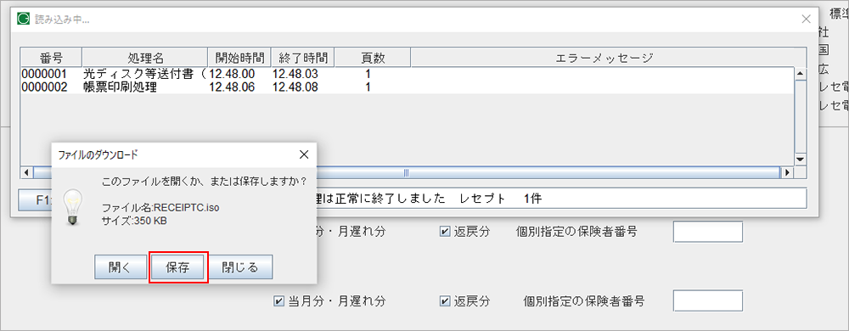Viewport: 849px width, 331px height.
Task: Click the green G application icon
Action: (x=24, y=19)
